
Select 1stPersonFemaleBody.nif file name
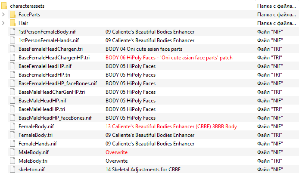click(47, 31)
